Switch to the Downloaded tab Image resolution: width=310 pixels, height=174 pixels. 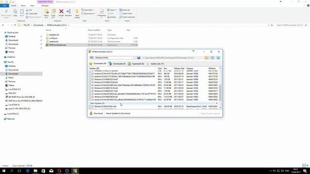pos(117,64)
